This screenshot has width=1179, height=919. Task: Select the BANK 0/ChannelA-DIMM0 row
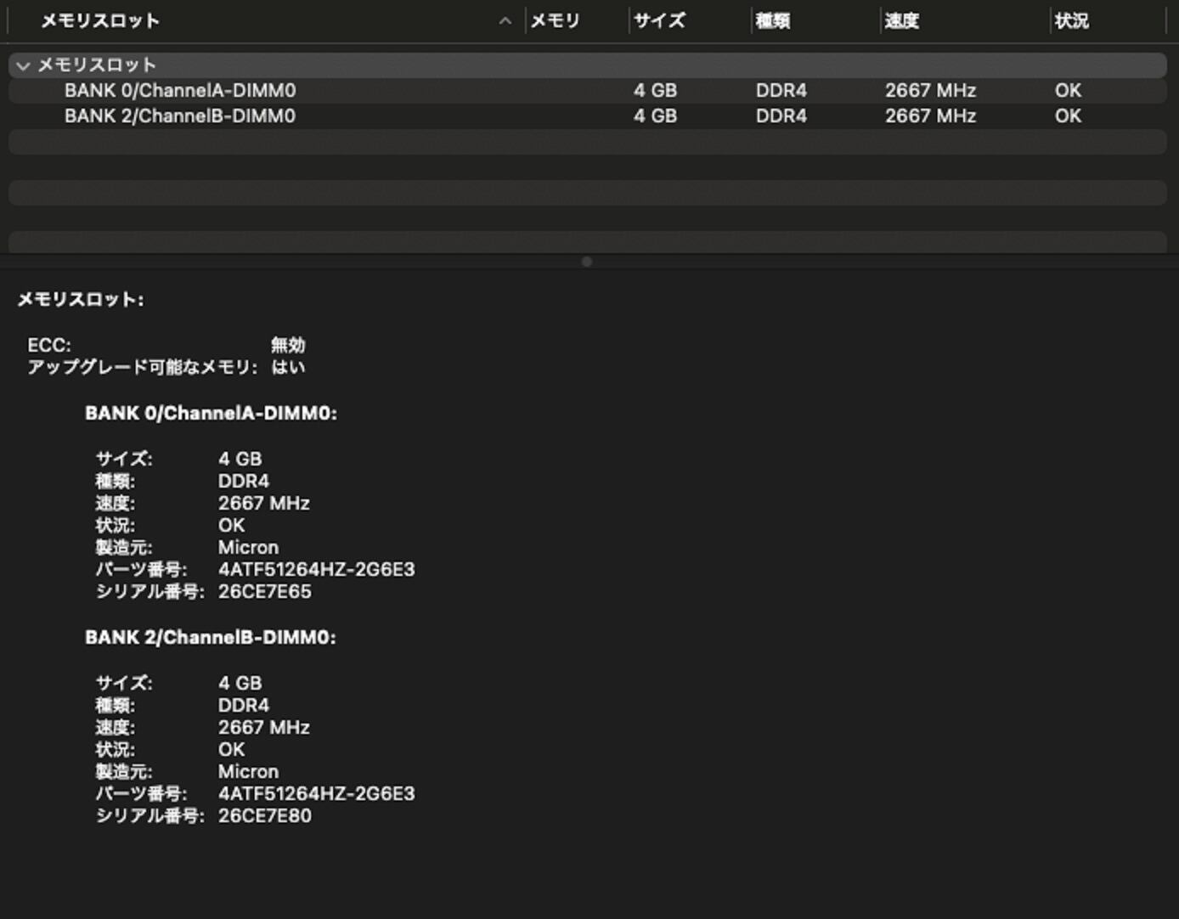[588, 91]
